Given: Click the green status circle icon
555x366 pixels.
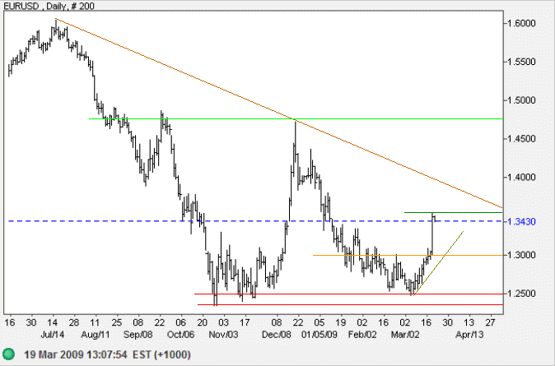Looking at the screenshot, I should [8, 354].
